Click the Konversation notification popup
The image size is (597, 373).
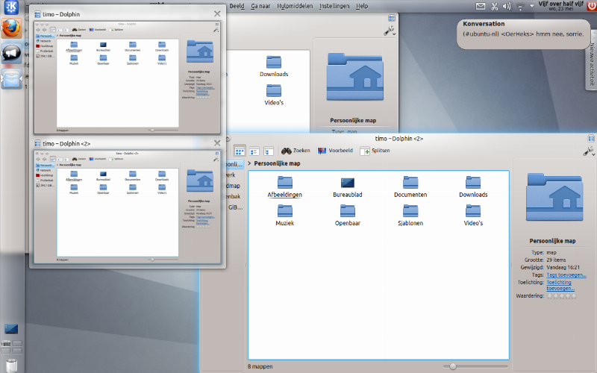[523, 34]
